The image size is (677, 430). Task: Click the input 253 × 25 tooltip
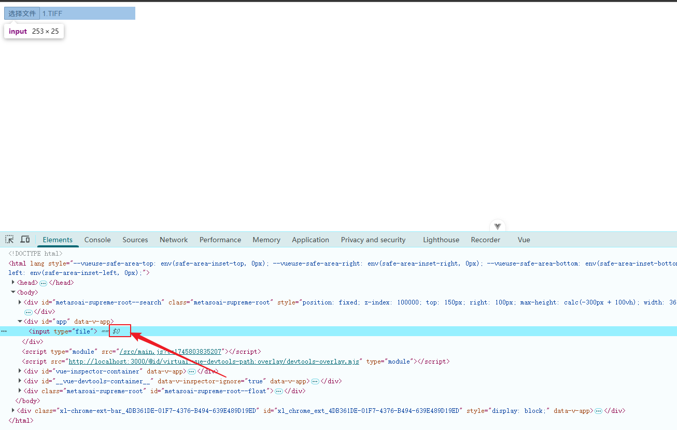[34, 31]
